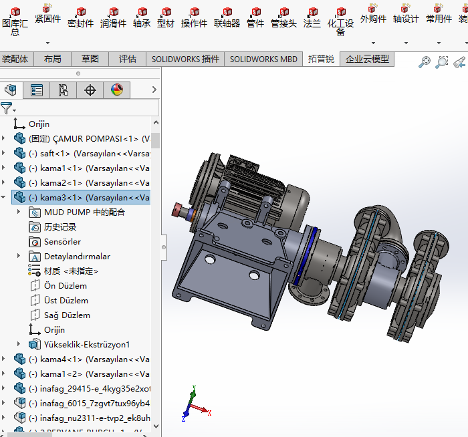Expand the manager panel tabs chevron

pyautogui.click(x=154, y=90)
